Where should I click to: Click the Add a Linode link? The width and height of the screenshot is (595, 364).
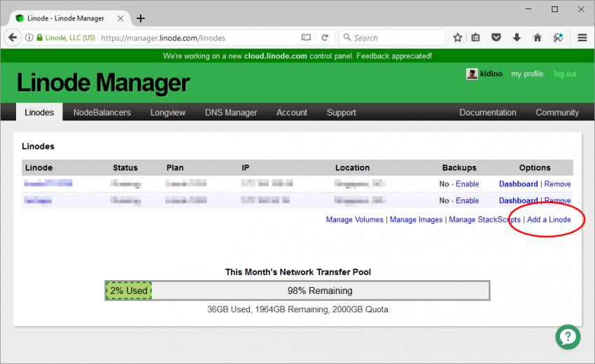point(549,220)
